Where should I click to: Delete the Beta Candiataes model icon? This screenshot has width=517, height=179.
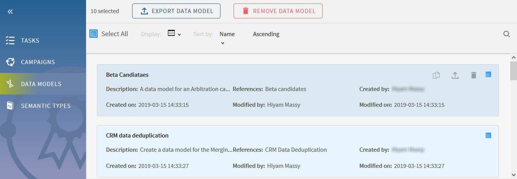474,75
